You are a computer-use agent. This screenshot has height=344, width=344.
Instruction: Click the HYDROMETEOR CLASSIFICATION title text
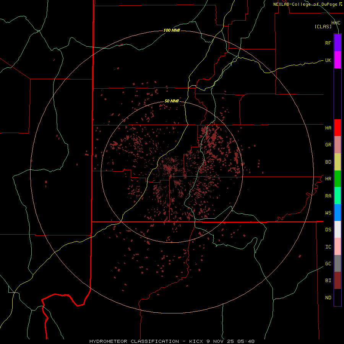click(134, 341)
